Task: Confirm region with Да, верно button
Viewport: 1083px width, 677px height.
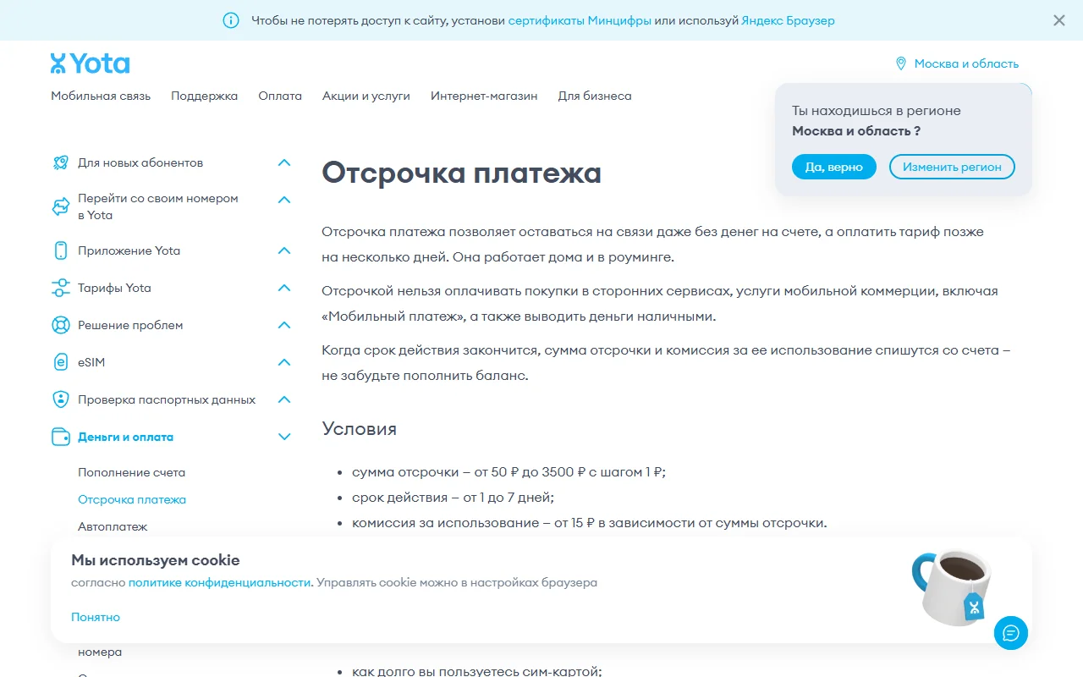Action: [x=834, y=167]
